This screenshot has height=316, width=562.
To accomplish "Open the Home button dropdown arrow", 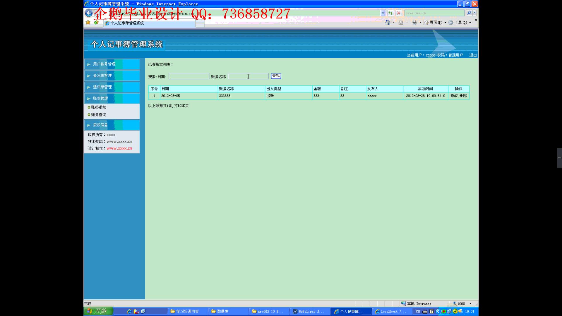I will (x=394, y=23).
